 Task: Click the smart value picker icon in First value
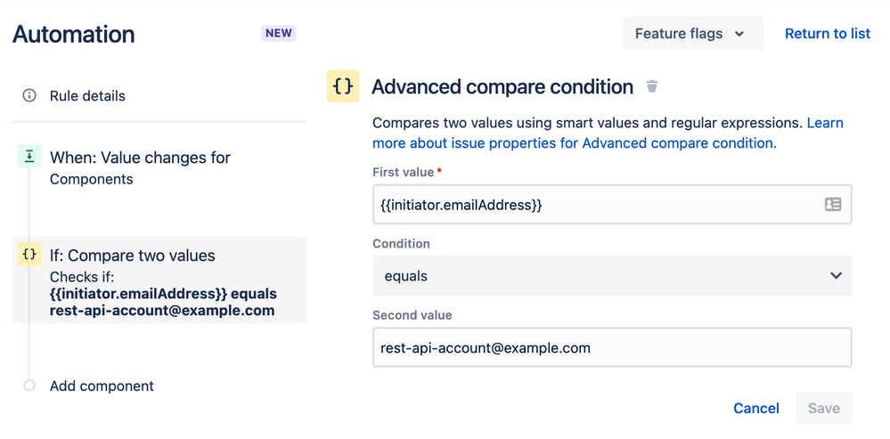point(832,205)
